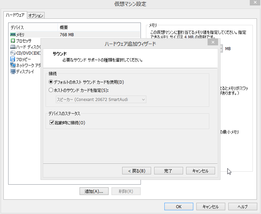
Task: Click the processor device icon
Action: (13, 41)
